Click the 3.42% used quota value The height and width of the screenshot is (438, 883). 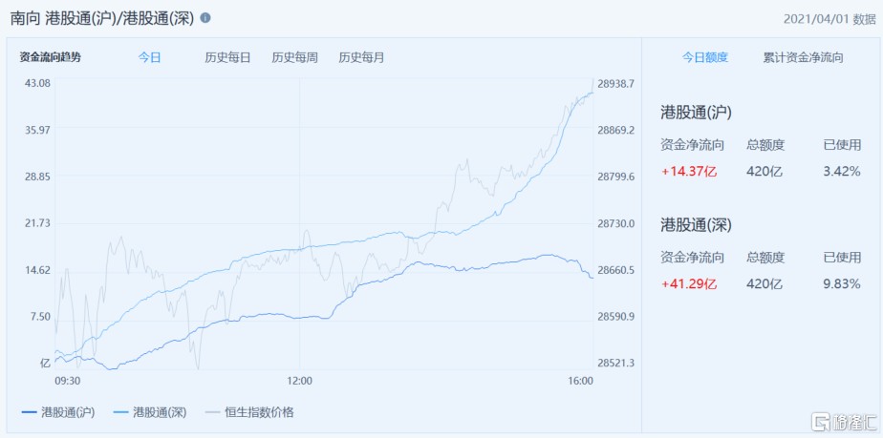pyautogui.click(x=841, y=172)
